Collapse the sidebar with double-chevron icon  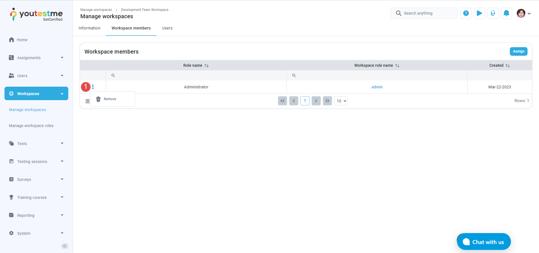click(x=65, y=246)
